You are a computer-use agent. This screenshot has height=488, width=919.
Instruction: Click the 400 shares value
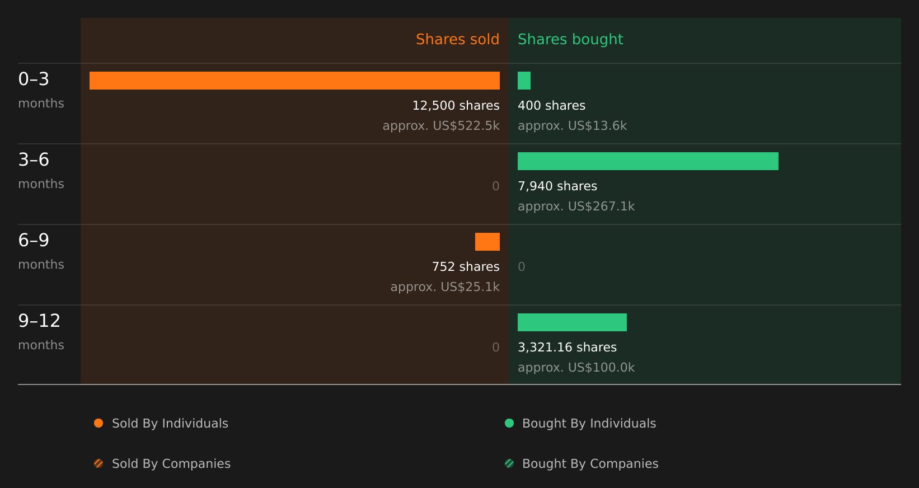pos(551,105)
